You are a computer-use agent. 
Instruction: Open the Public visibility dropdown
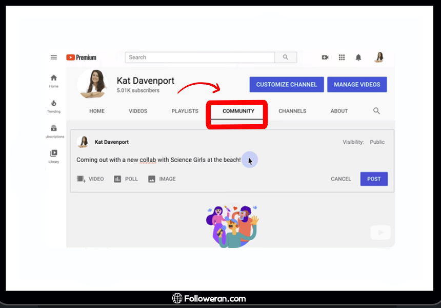377,142
